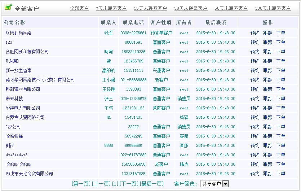
Task: Click 预约 for 内蒙古艾易网络公司
Action: click(x=255, y=117)
